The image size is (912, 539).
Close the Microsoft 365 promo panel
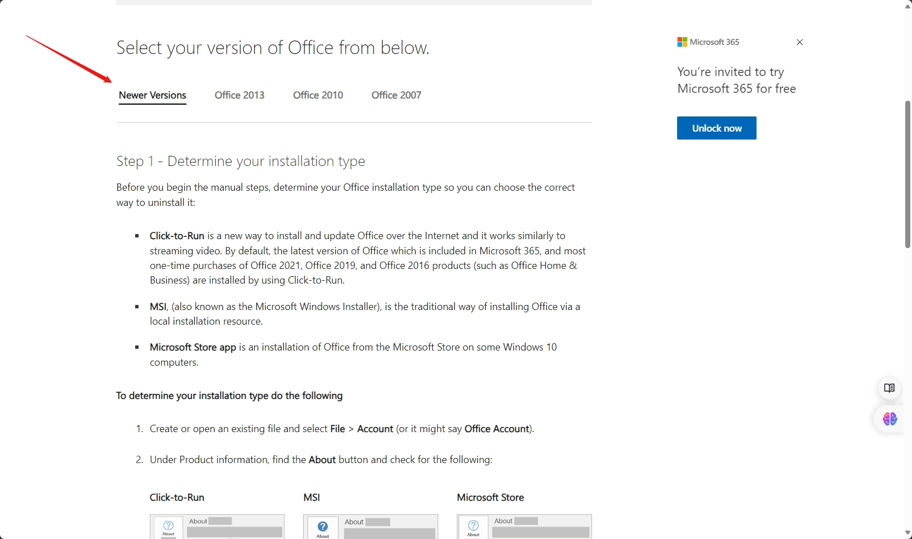click(799, 42)
